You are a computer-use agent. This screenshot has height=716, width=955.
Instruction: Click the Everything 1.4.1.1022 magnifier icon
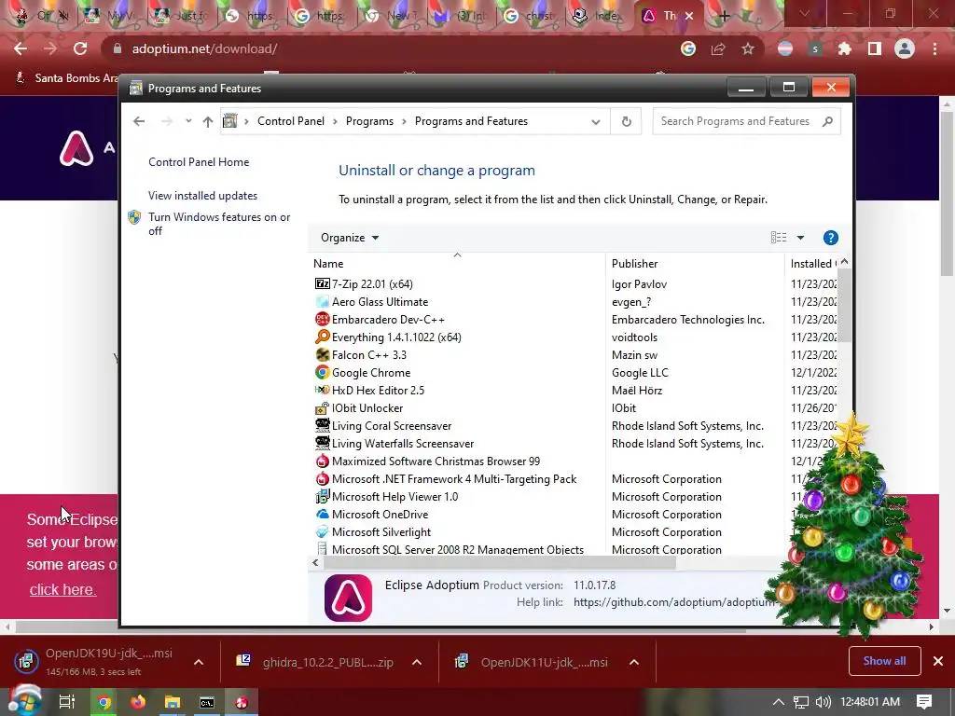click(322, 337)
